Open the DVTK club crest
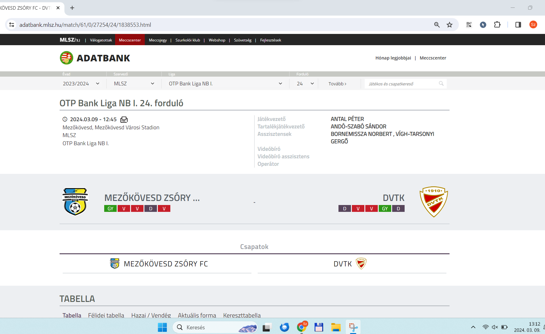The width and height of the screenshot is (545, 334). click(434, 202)
